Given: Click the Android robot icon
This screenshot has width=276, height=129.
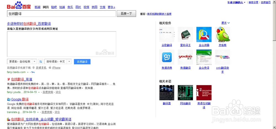Looking at the screenshot, I should click(34, 67).
